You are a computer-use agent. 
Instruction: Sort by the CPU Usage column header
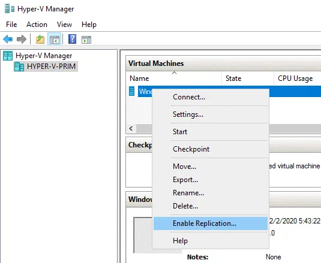[298, 78]
